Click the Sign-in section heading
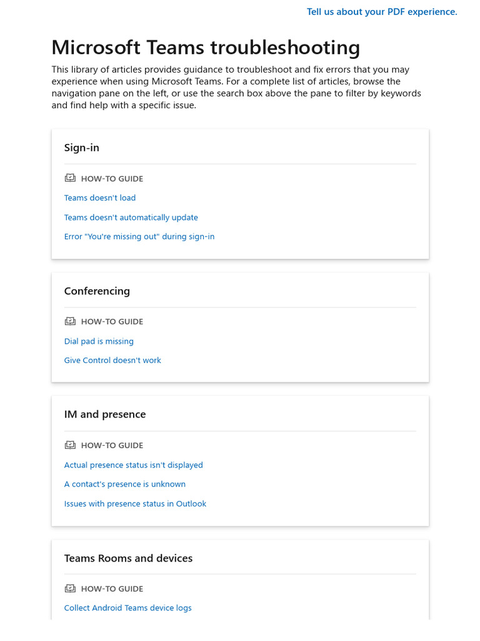This screenshot has width=480, height=641. point(82,148)
